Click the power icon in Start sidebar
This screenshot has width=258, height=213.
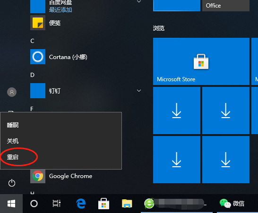(x=12, y=183)
